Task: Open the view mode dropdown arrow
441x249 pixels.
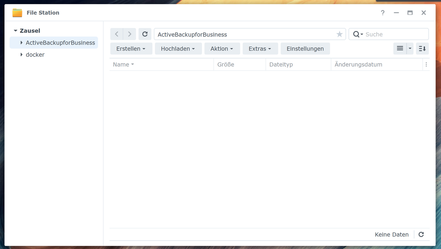Action: pyautogui.click(x=410, y=49)
